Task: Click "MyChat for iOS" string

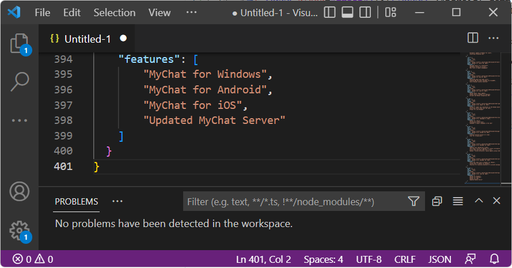Action: [x=193, y=105]
